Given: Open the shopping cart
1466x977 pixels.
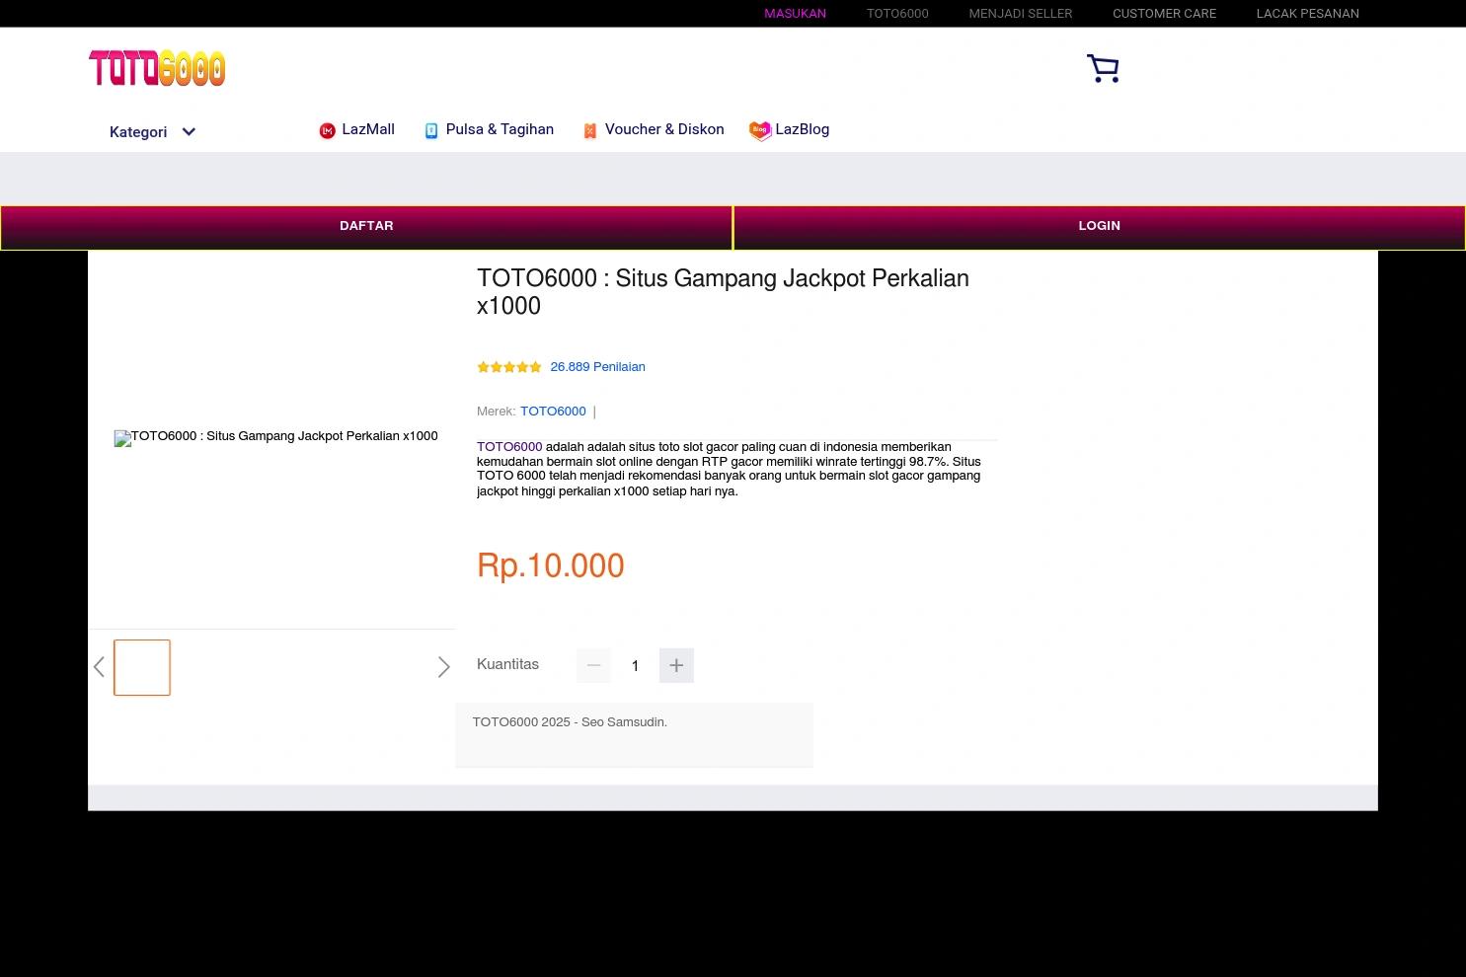Looking at the screenshot, I should tap(1103, 68).
